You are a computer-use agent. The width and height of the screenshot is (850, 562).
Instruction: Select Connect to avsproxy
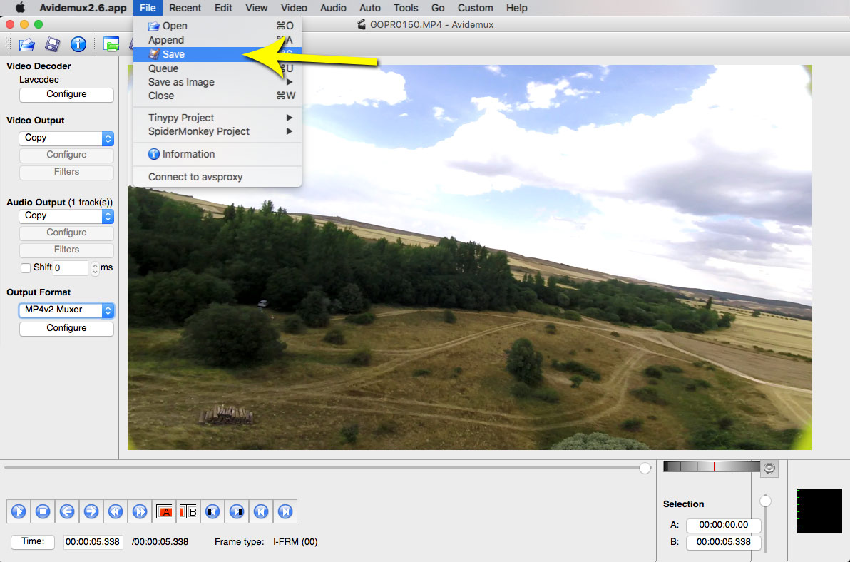pos(217,177)
